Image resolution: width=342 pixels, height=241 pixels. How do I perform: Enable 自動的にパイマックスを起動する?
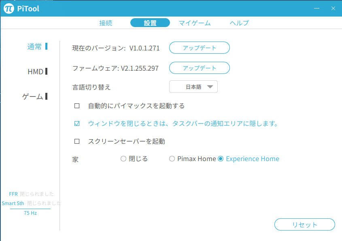click(76, 105)
